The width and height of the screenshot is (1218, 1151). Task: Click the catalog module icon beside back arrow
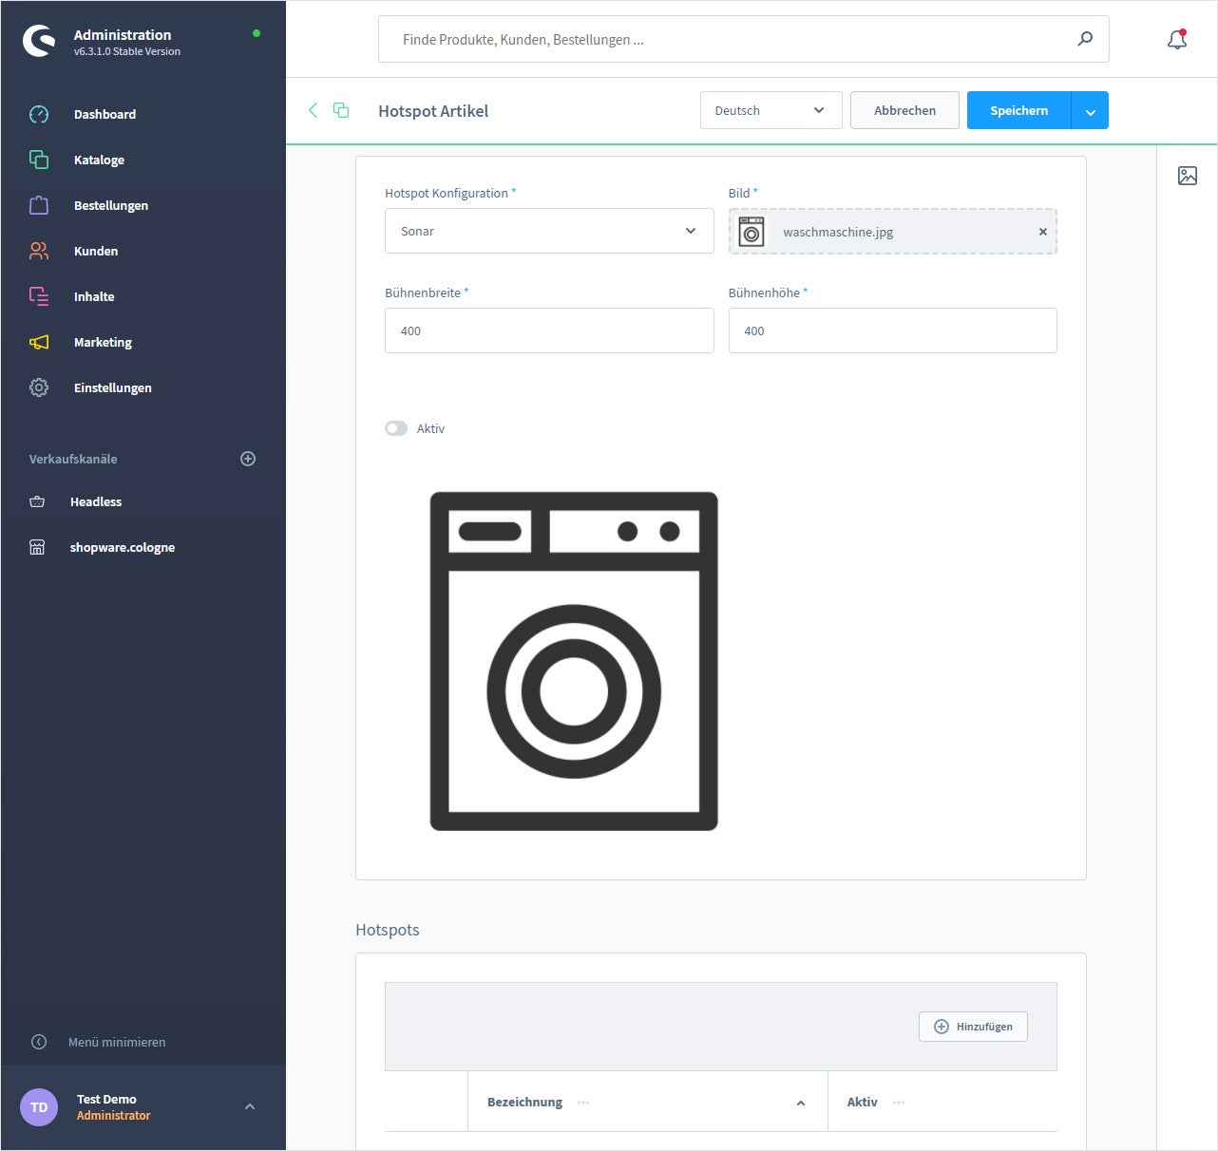(x=341, y=110)
